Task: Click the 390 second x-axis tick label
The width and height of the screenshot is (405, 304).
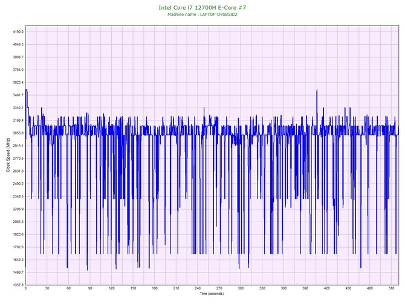Action: pyautogui.click(x=305, y=288)
